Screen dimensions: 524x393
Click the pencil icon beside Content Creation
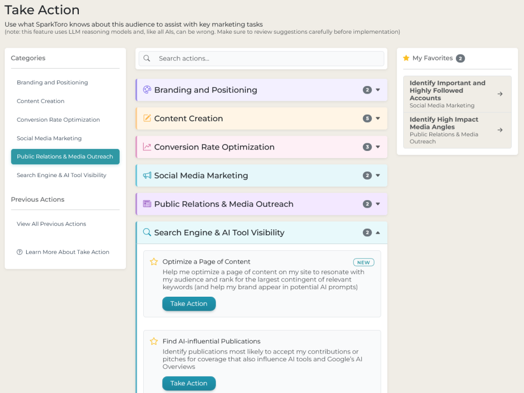click(147, 118)
